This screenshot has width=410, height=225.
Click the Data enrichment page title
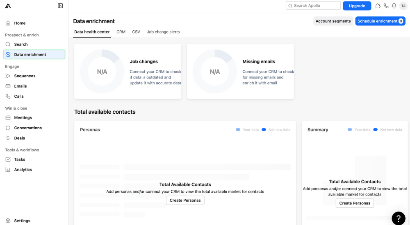[x=94, y=21]
